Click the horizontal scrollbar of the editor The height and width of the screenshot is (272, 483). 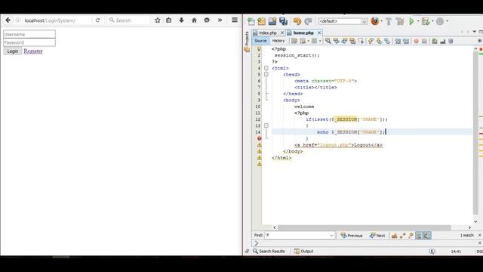click(364, 227)
